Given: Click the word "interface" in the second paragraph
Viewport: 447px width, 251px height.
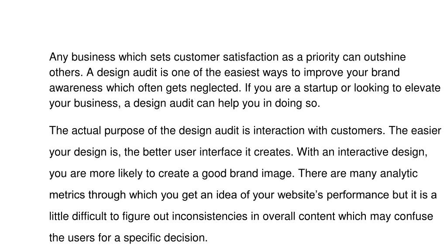Looking at the screenshot, I should coord(220,152).
